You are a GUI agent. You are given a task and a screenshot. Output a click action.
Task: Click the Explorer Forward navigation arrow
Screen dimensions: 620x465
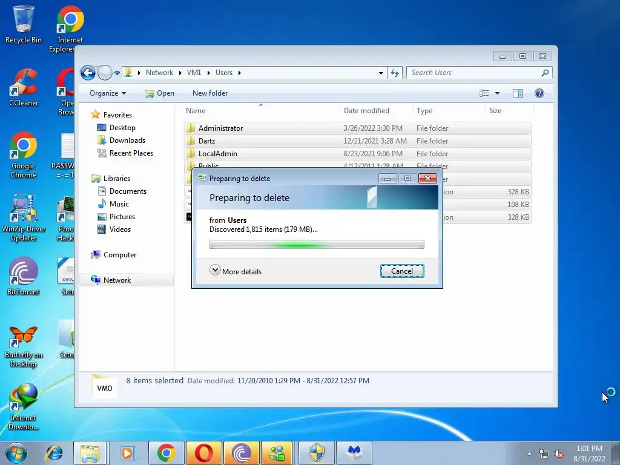click(x=105, y=73)
